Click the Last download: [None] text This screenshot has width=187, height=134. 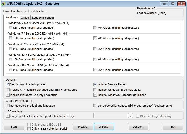[152, 13]
